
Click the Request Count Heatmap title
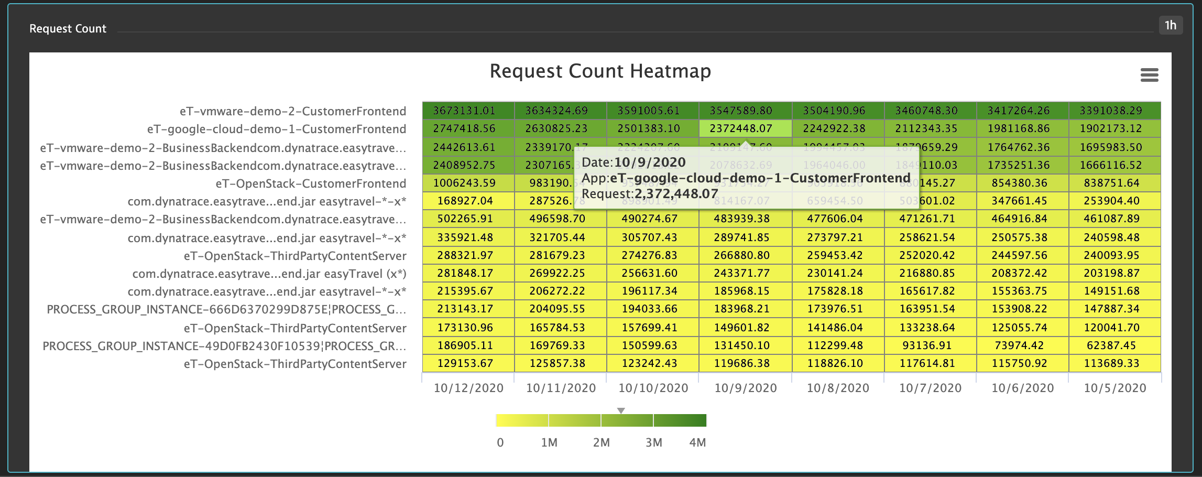tap(600, 71)
